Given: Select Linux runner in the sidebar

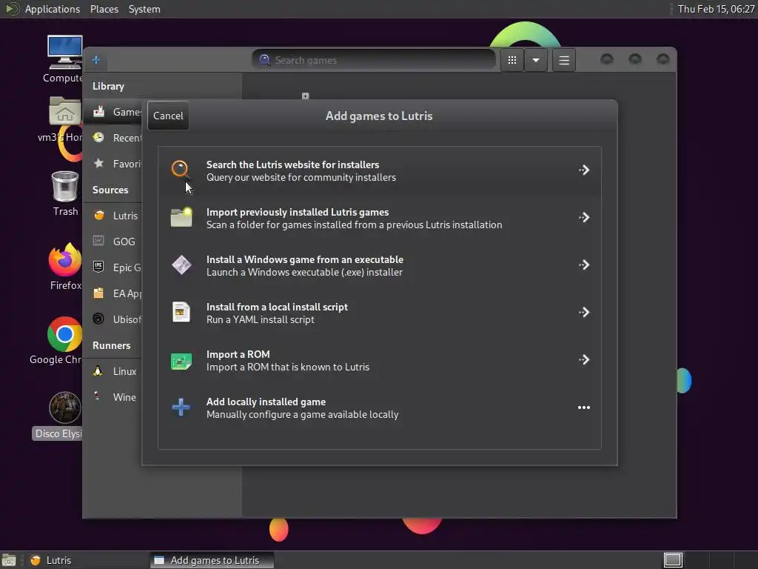Looking at the screenshot, I should tap(113, 371).
